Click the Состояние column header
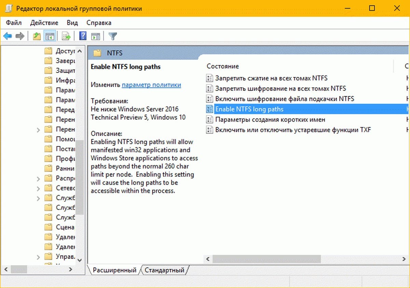410x288 pixels. pos(223,66)
